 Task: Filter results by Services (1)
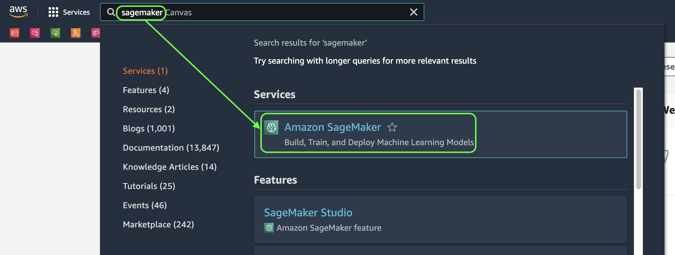[x=145, y=71]
